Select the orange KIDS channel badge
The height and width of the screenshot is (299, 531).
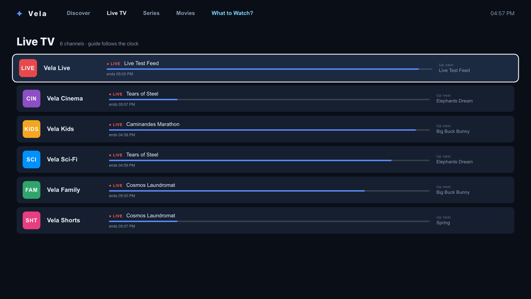tap(32, 129)
